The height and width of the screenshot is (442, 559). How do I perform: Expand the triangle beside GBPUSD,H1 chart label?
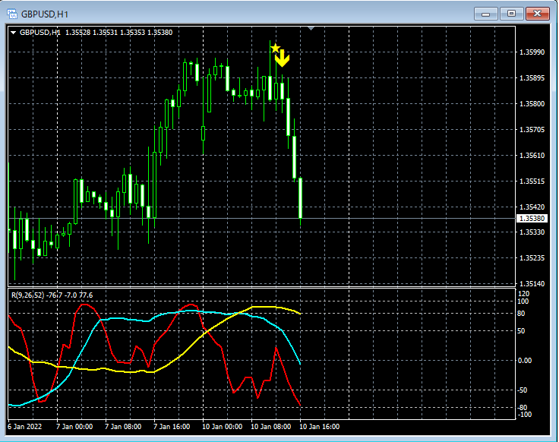tap(14, 33)
